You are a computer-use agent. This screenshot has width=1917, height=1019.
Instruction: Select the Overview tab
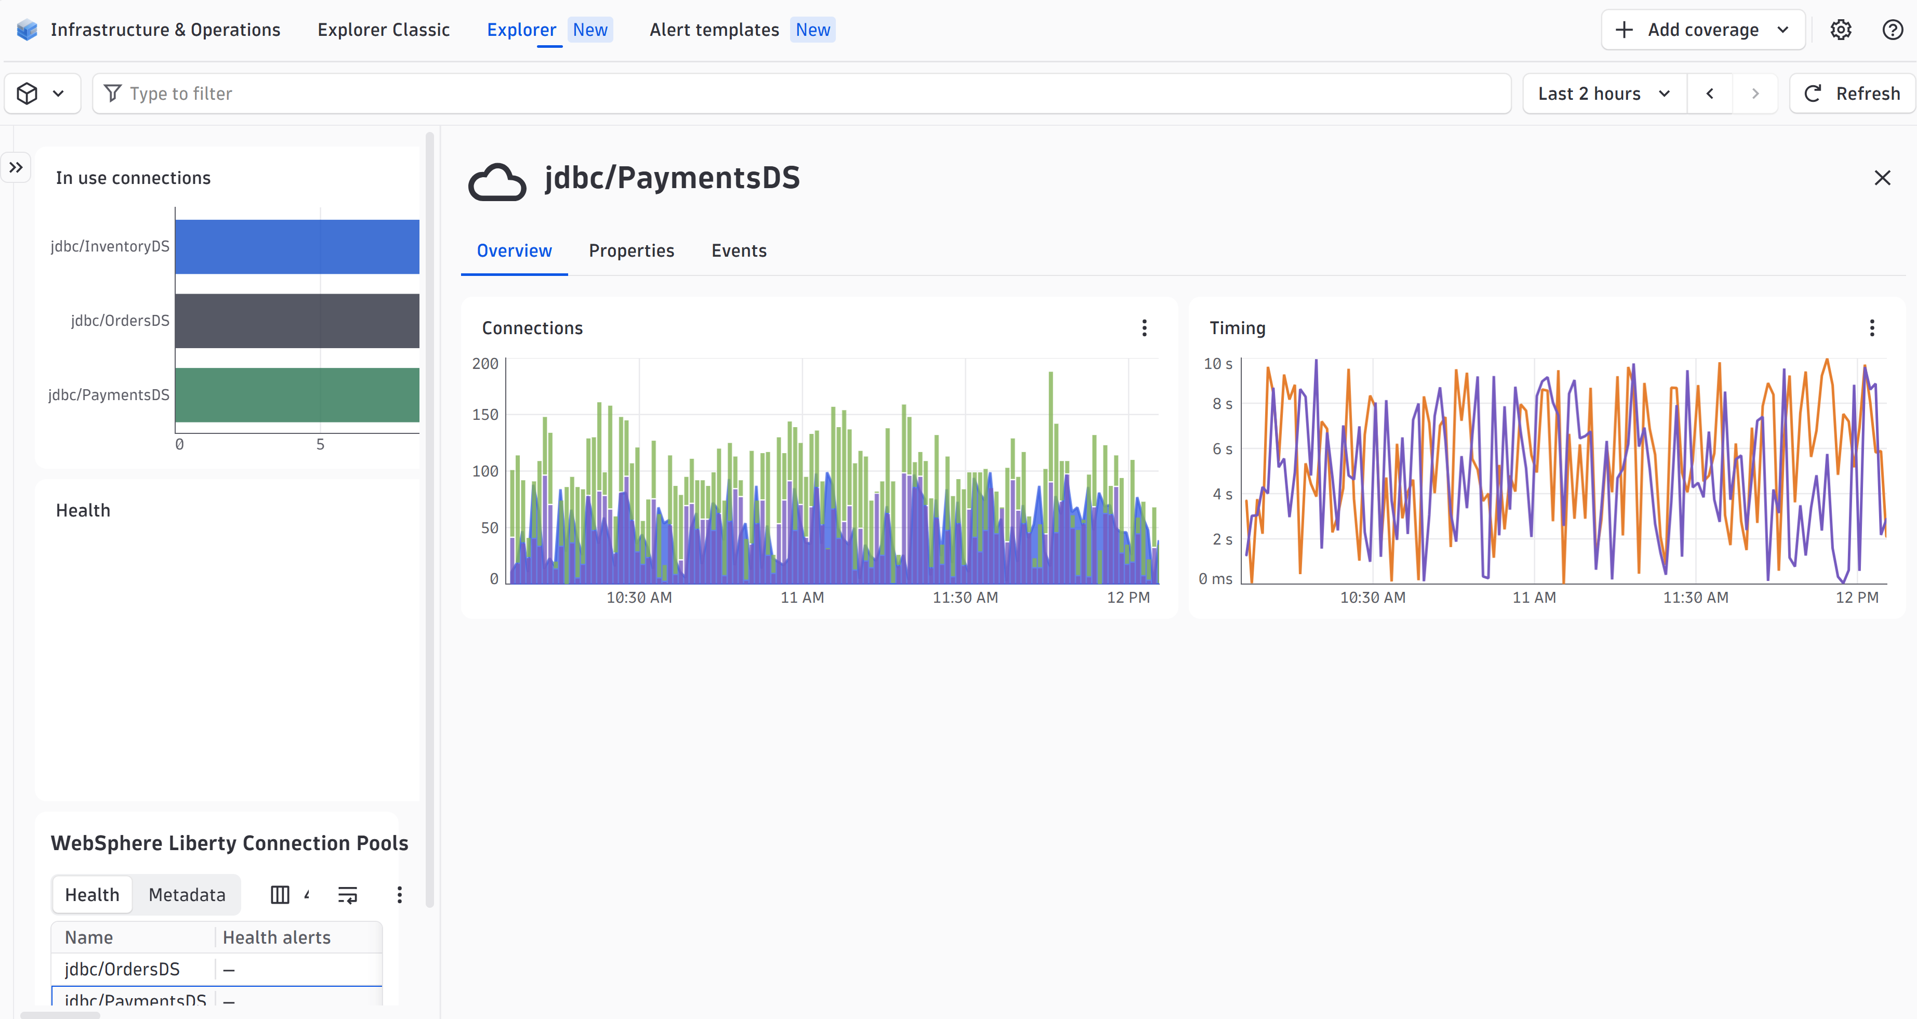coord(514,250)
